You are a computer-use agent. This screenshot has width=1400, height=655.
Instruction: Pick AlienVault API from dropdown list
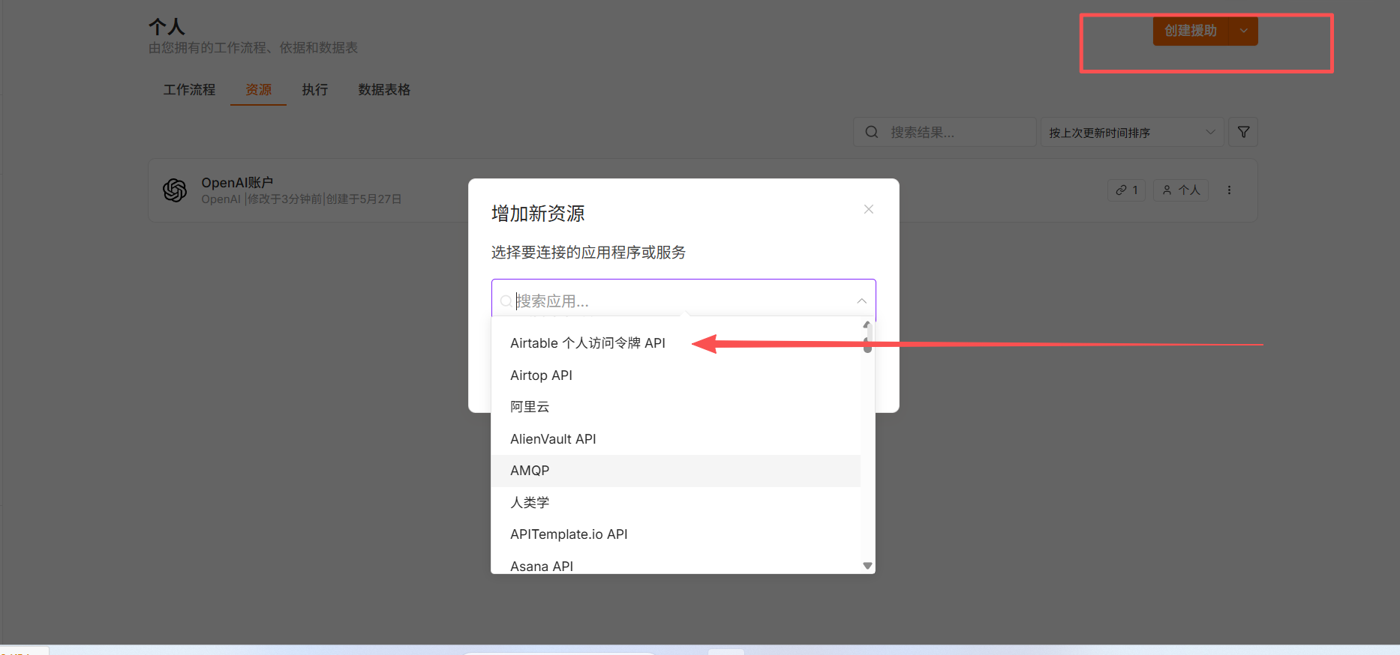coord(675,439)
